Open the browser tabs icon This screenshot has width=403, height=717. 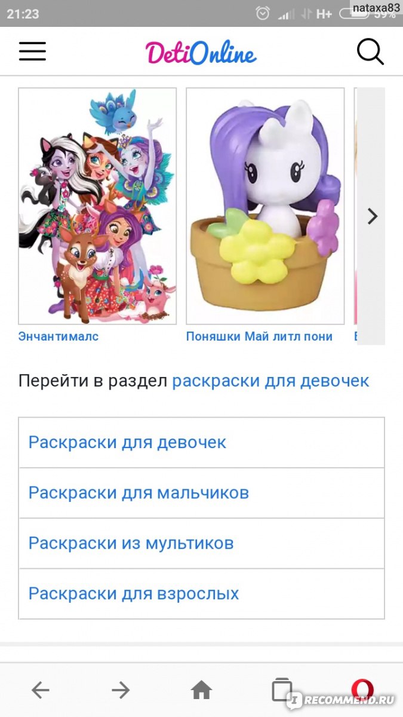coord(282,690)
